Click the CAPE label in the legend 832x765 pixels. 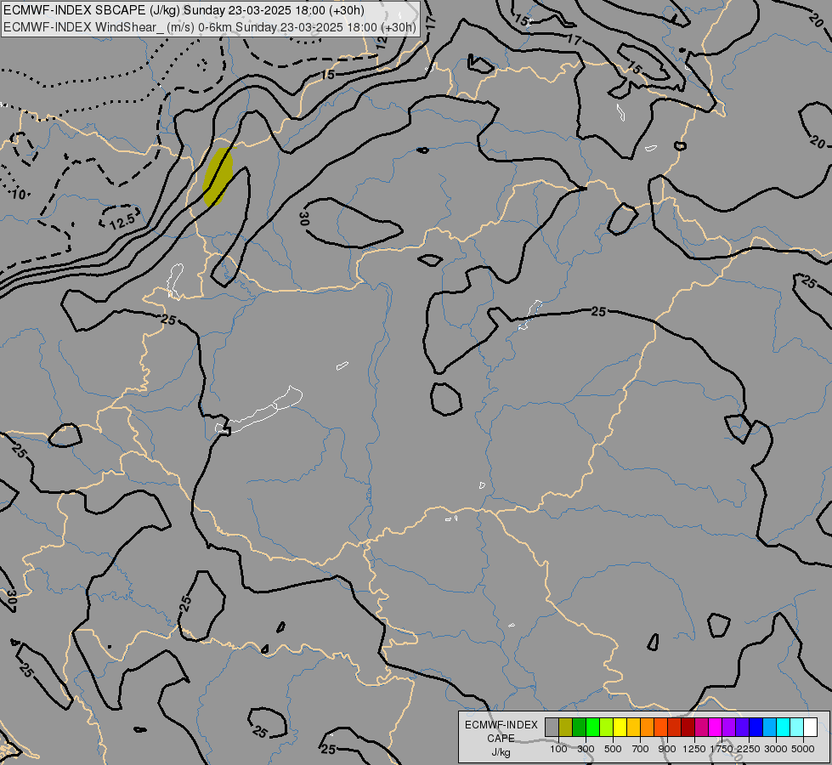coord(501,739)
